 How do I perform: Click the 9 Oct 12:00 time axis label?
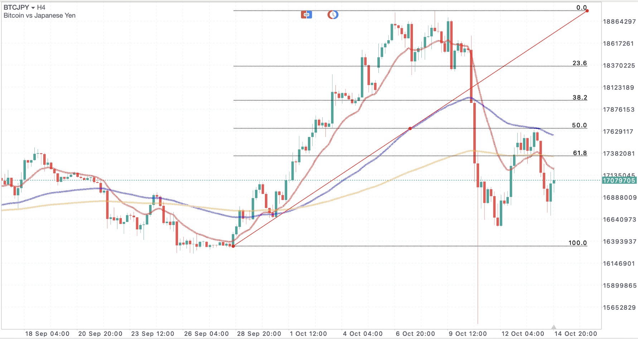point(468,334)
